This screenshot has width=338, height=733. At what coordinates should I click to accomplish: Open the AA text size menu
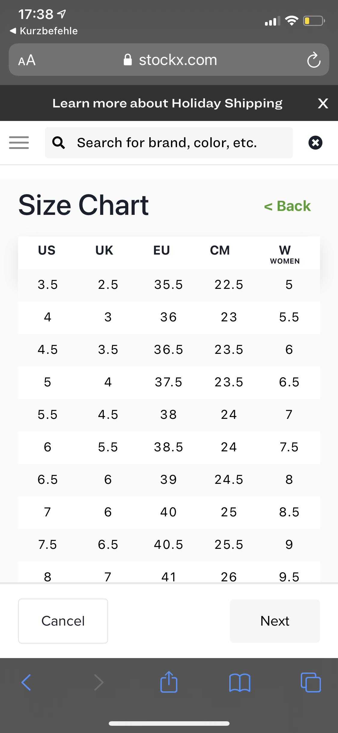point(27,60)
